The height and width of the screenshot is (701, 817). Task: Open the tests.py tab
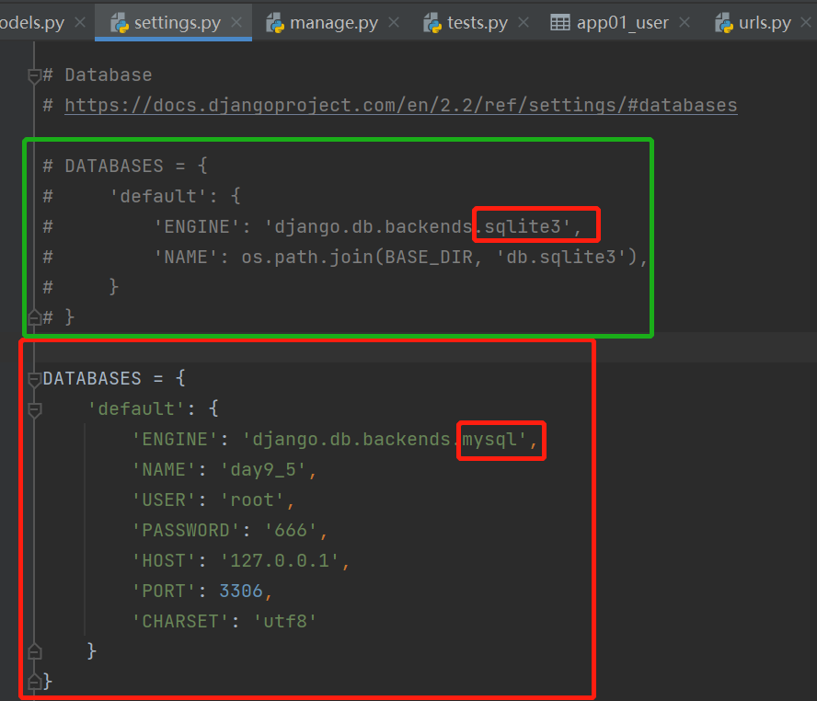[x=477, y=22]
